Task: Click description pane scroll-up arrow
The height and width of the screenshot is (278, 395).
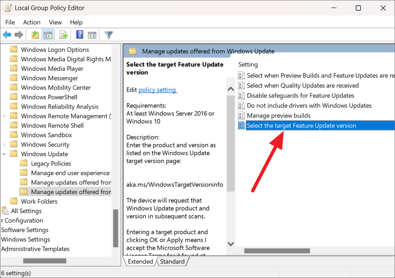Action: pyautogui.click(x=230, y=89)
